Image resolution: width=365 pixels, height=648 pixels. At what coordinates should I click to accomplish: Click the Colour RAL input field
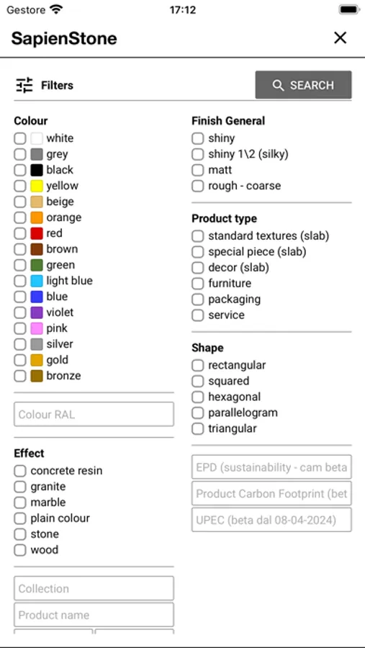[94, 414]
